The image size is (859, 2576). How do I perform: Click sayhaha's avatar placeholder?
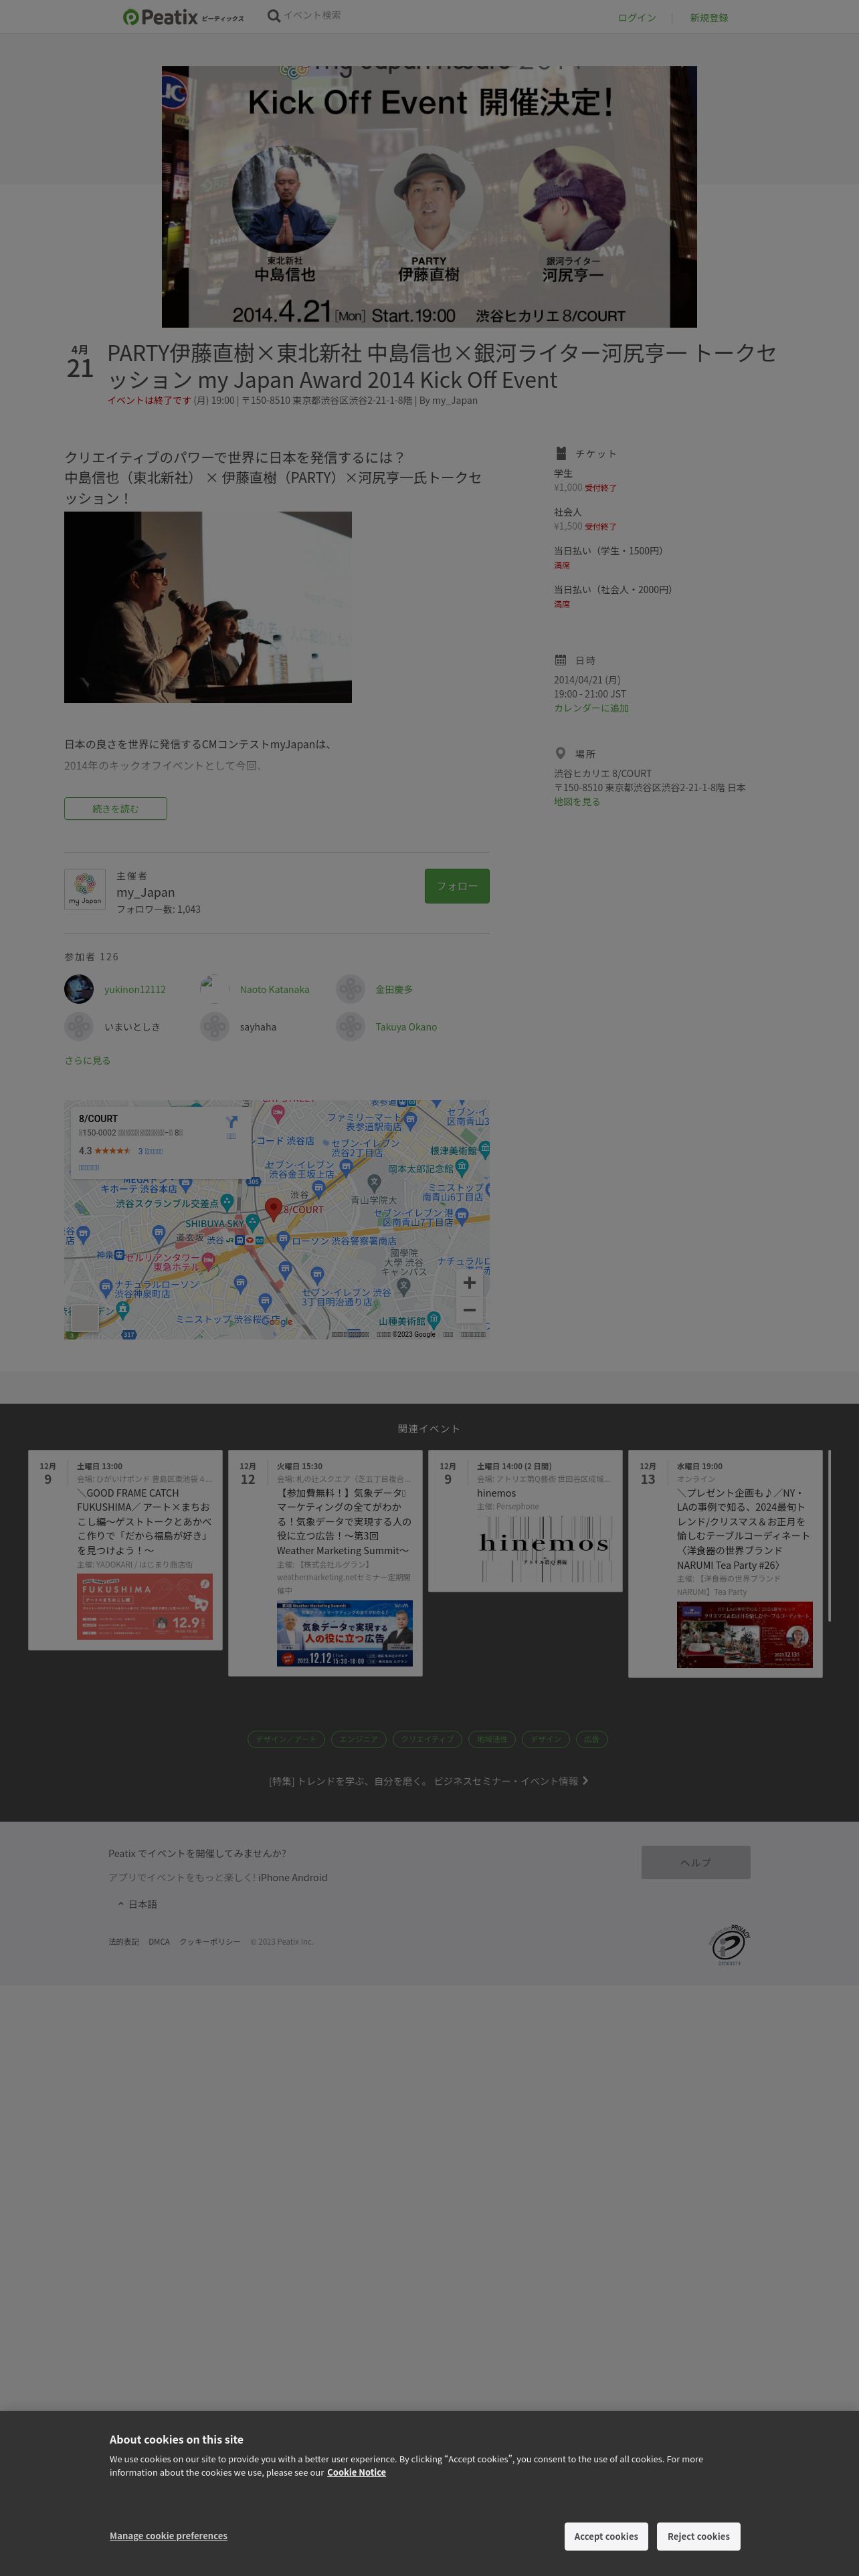pyautogui.click(x=214, y=1026)
